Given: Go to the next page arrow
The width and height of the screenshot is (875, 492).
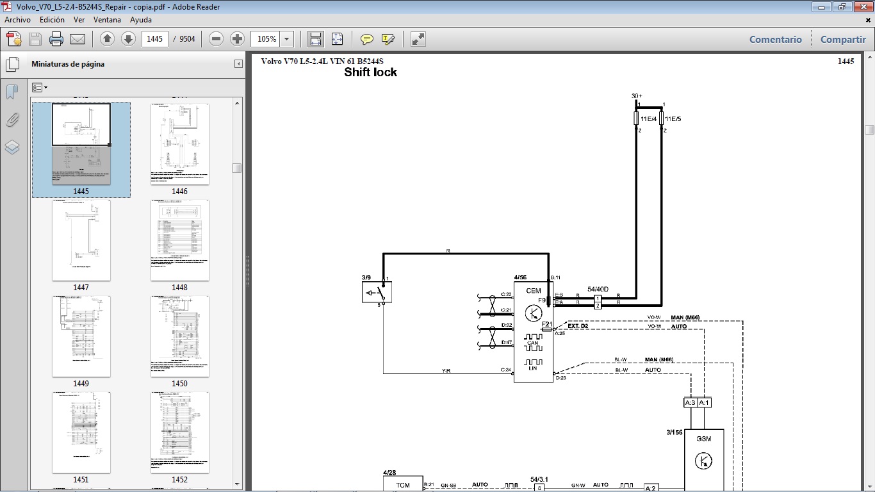Looking at the screenshot, I should click(x=128, y=39).
